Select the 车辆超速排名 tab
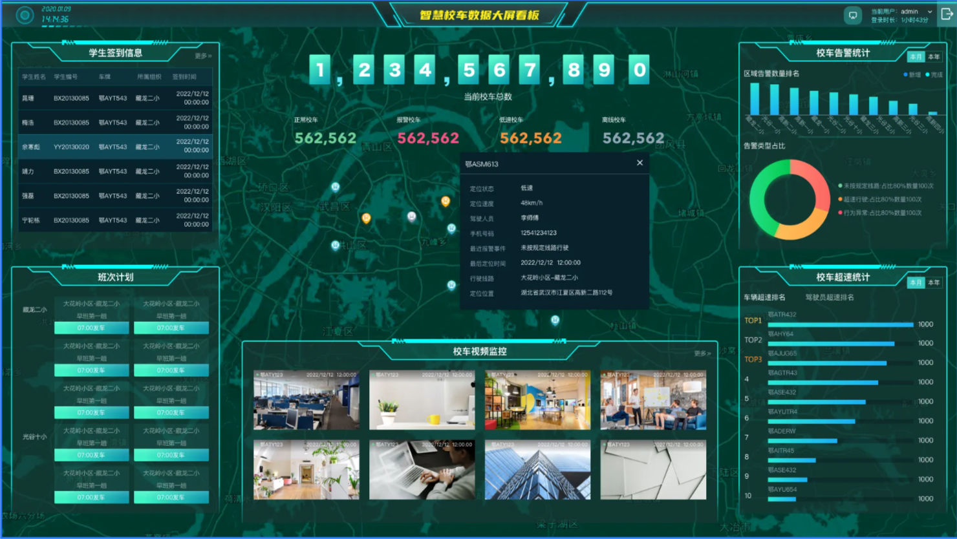 click(x=764, y=297)
